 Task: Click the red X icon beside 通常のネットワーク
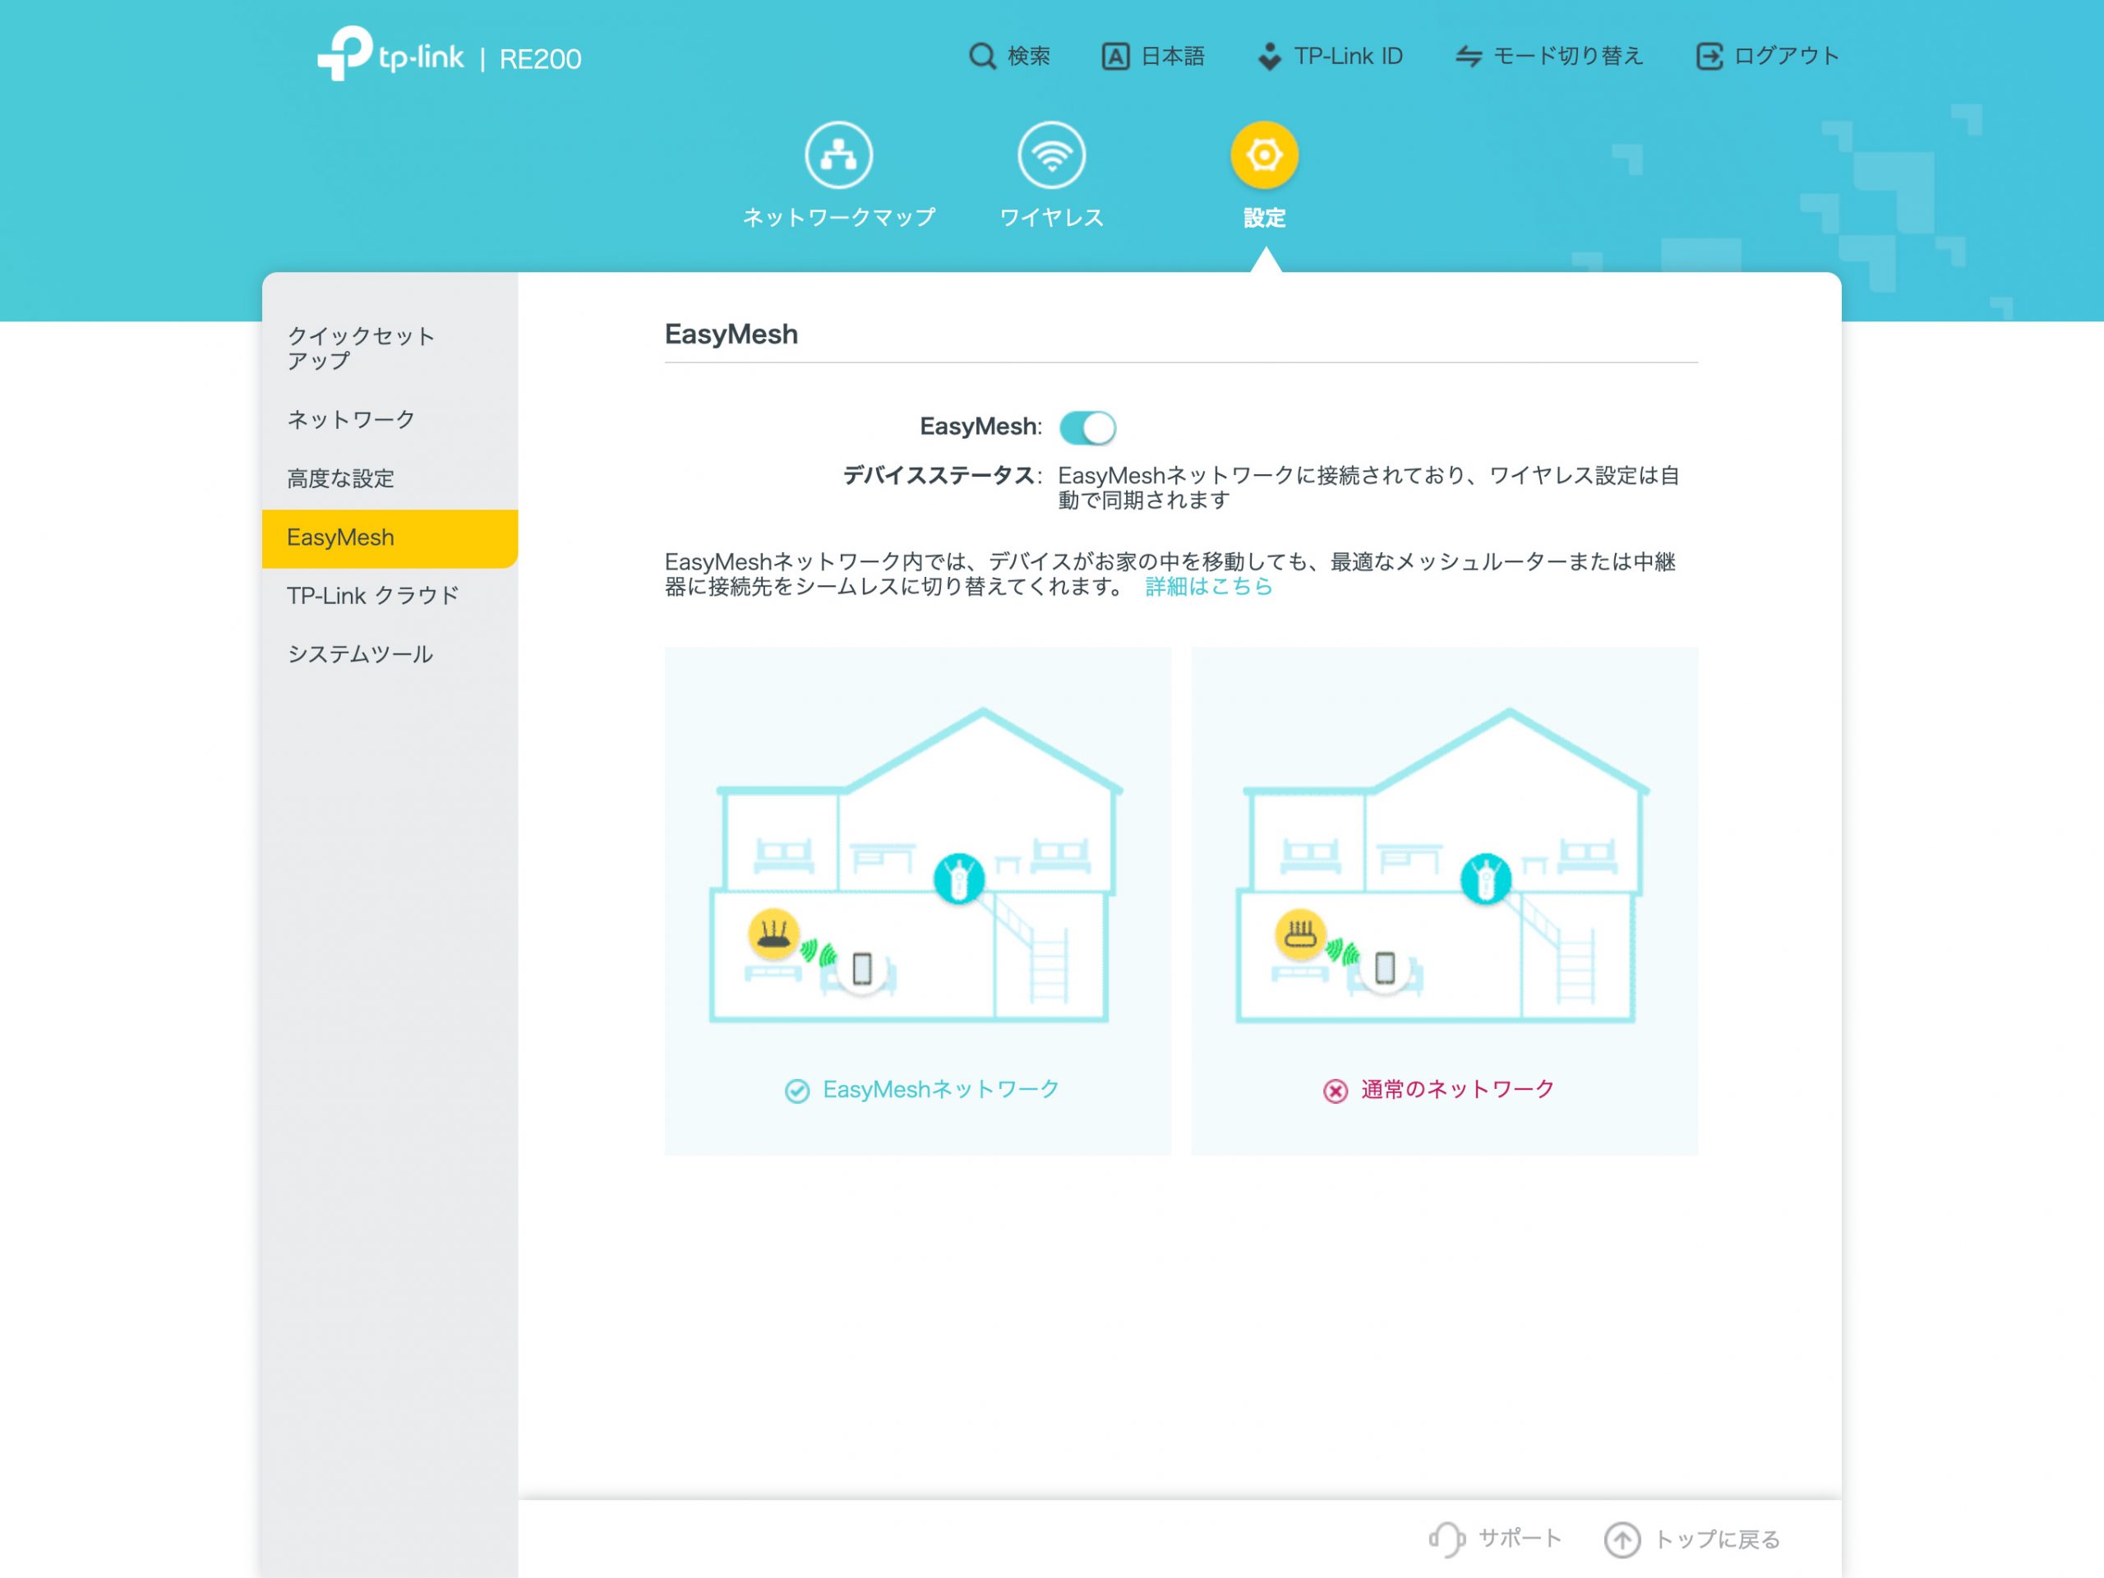tap(1336, 1090)
